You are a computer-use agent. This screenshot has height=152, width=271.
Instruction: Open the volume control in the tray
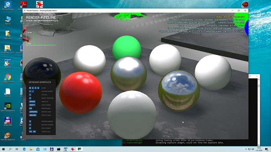pyautogui.click(x=253, y=149)
